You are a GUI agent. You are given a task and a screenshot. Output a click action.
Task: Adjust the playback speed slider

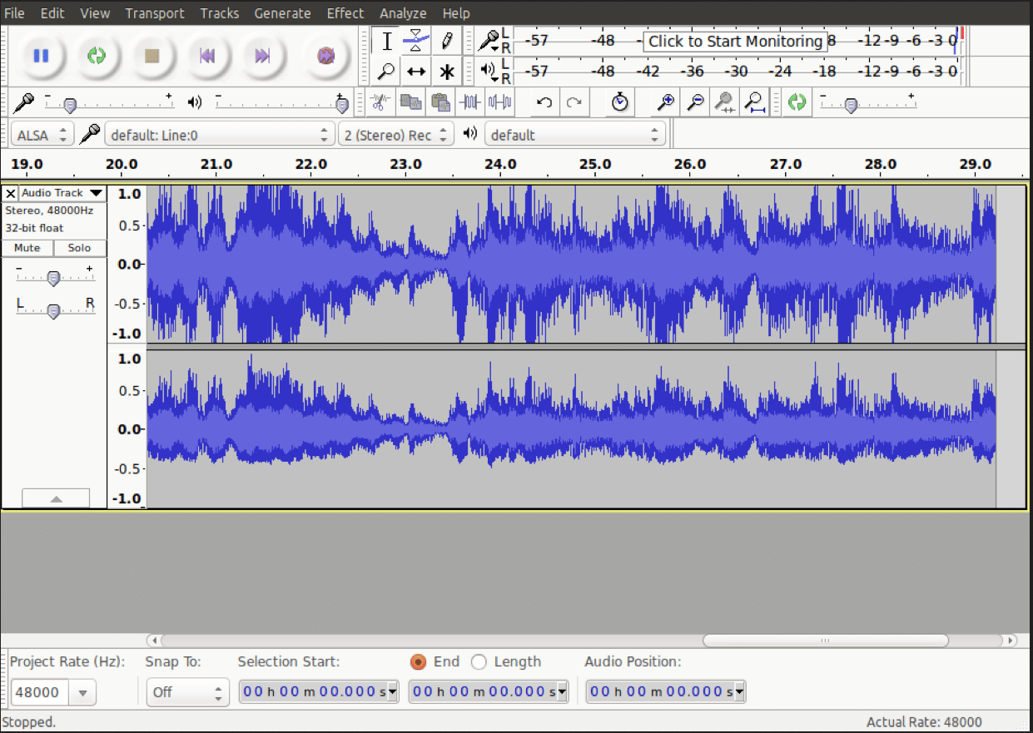point(850,105)
